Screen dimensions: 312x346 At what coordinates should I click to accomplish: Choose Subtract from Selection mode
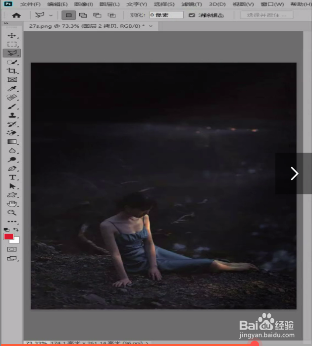97,15
